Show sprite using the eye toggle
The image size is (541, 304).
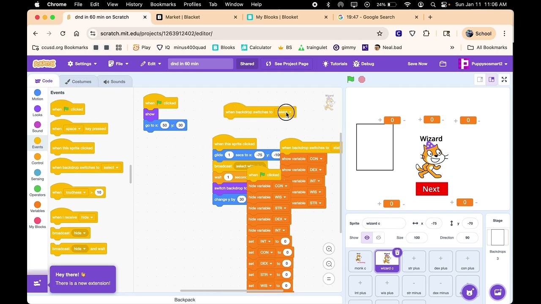(367, 238)
